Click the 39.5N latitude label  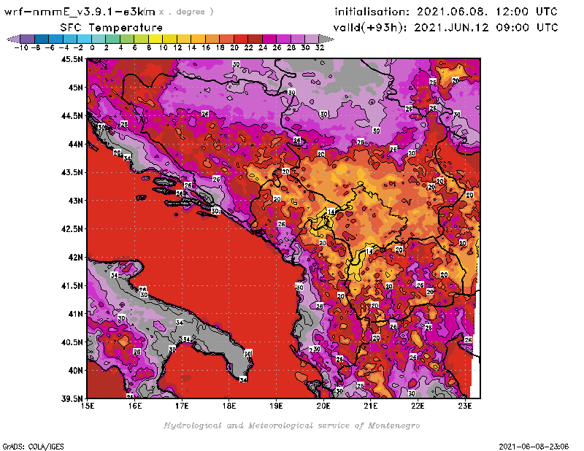[x=72, y=399]
